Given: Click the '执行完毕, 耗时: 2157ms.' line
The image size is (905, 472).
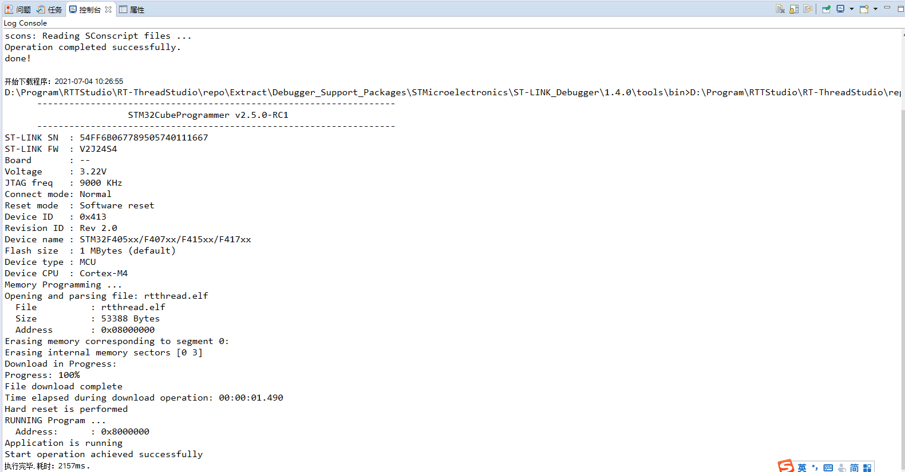Looking at the screenshot, I should point(48,466).
